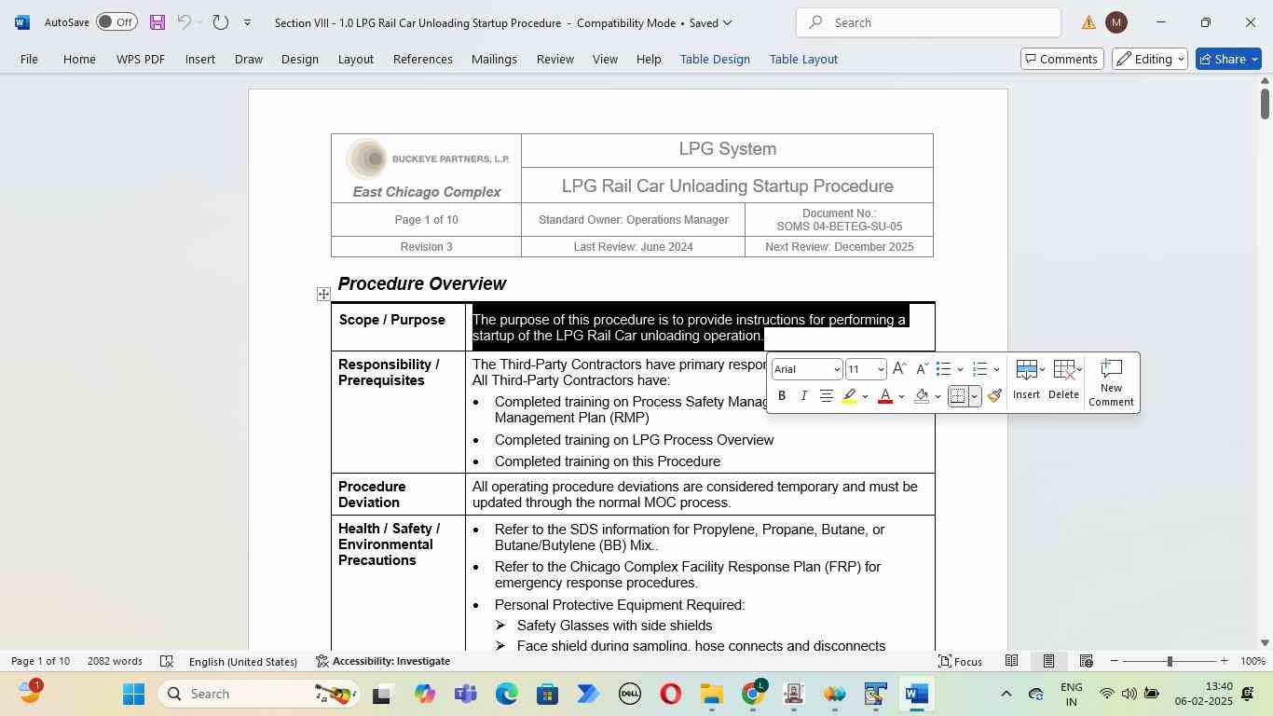Viewport: 1273px width, 716px height.
Task: Click the table move handle icon
Action: point(323,295)
